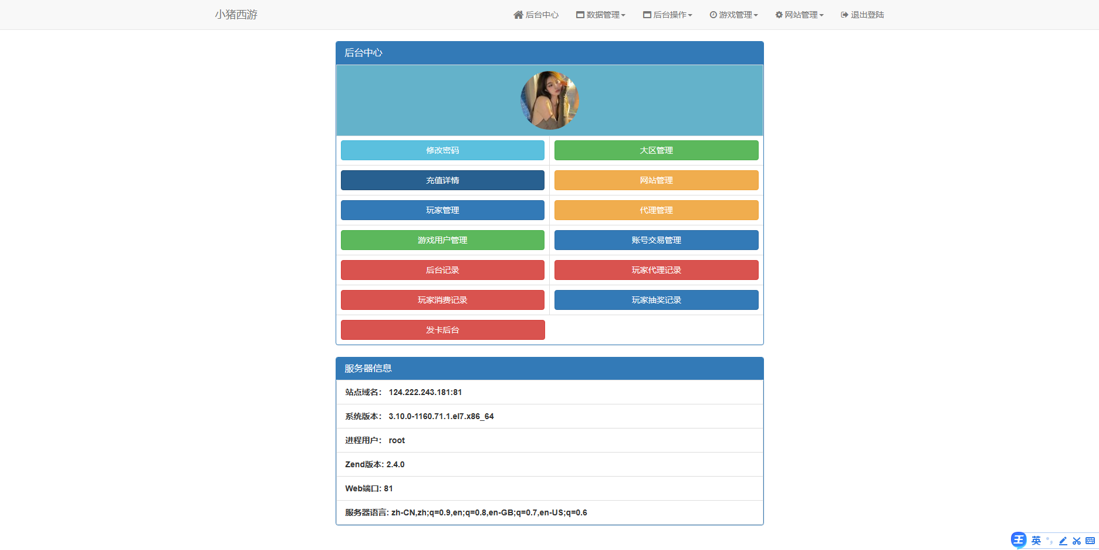Go to 游戏用户管理
This screenshot has width=1099, height=550.
pos(442,240)
